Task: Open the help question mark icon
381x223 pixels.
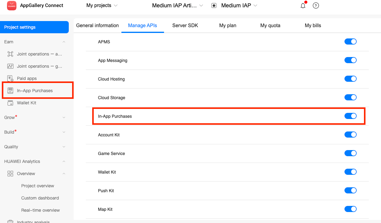Action: (x=316, y=5)
